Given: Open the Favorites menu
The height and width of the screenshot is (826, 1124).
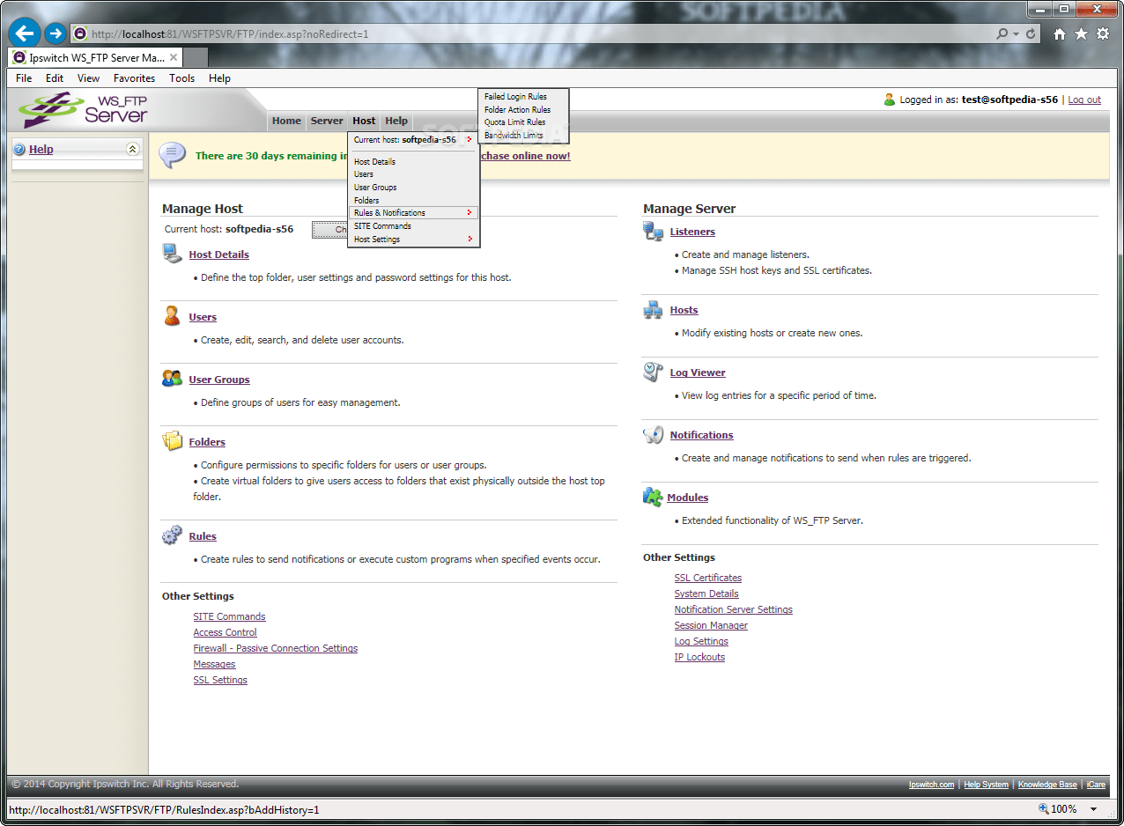Looking at the screenshot, I should pos(134,78).
